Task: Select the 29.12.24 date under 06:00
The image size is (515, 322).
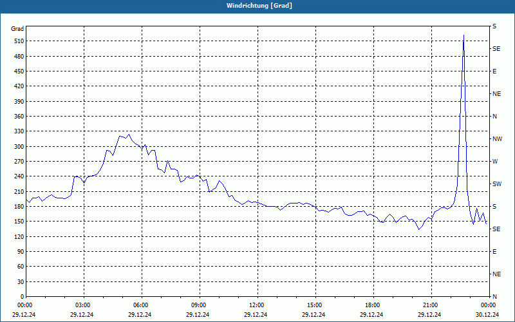Action: tap(140, 314)
